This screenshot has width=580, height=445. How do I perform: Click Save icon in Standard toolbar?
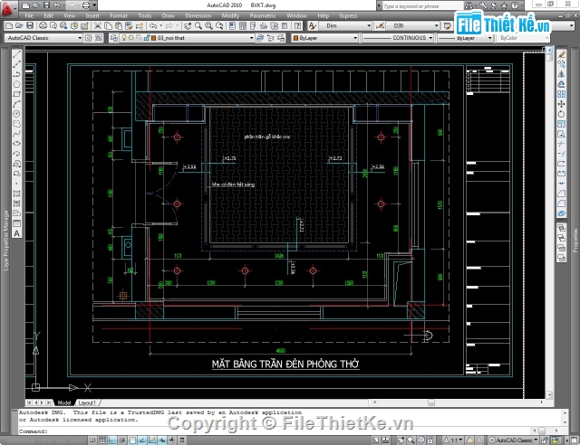[x=30, y=25]
